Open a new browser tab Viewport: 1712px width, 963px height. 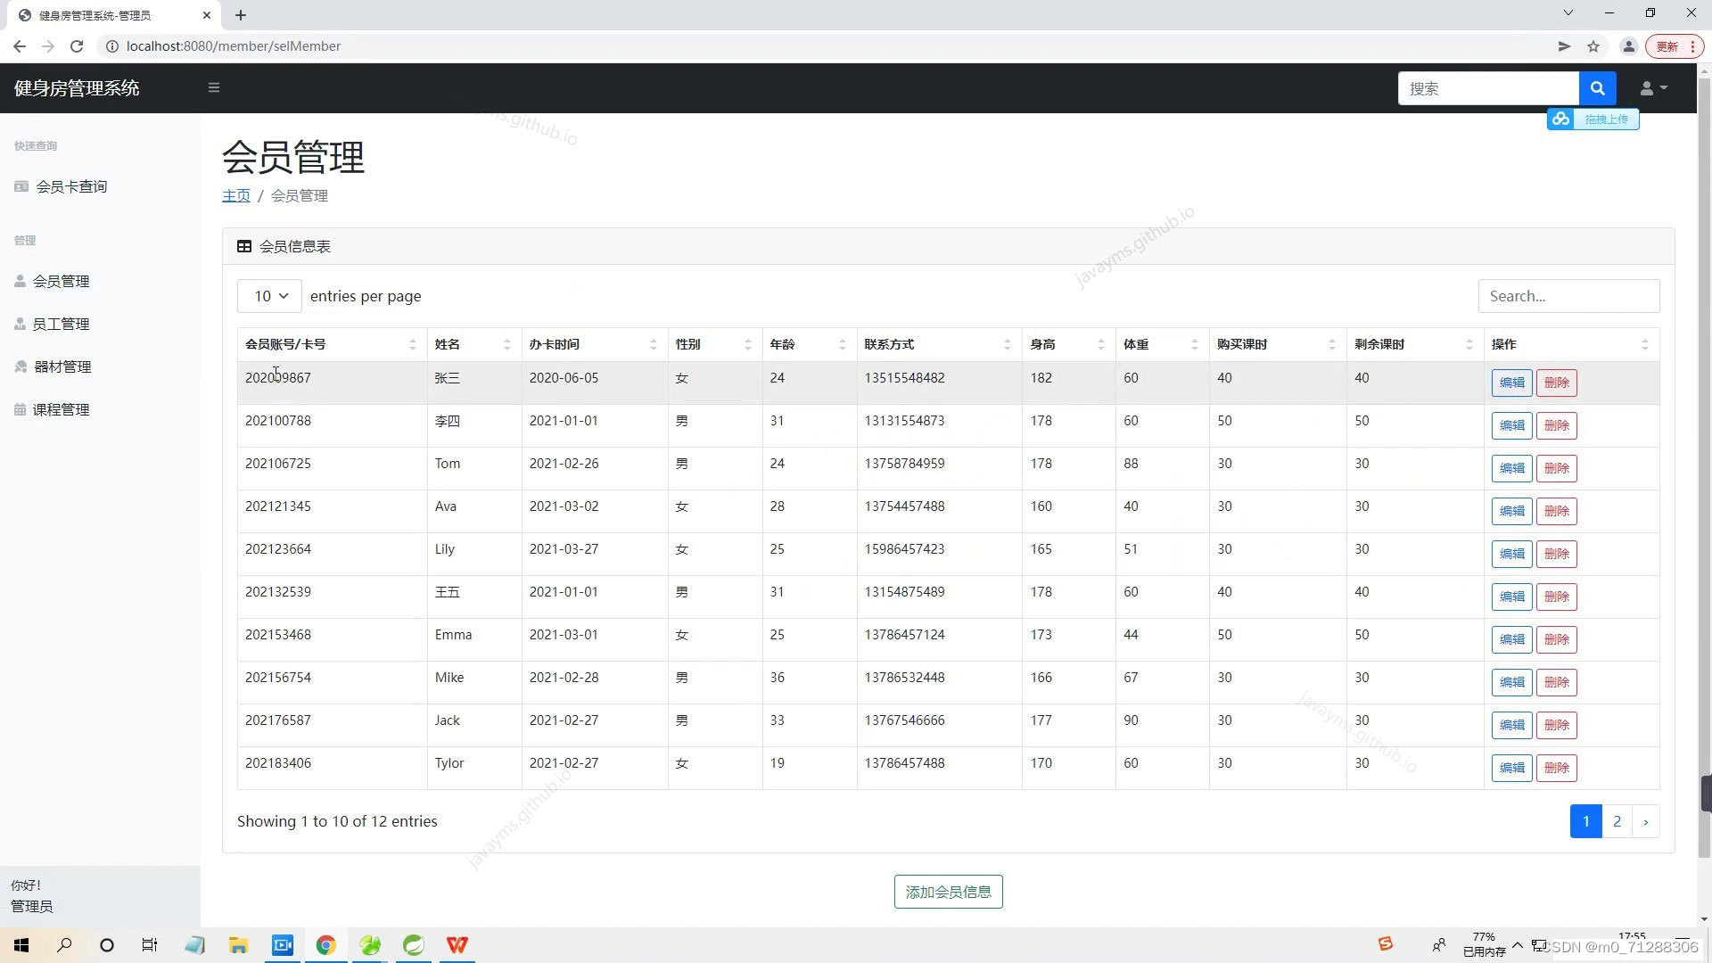(241, 15)
